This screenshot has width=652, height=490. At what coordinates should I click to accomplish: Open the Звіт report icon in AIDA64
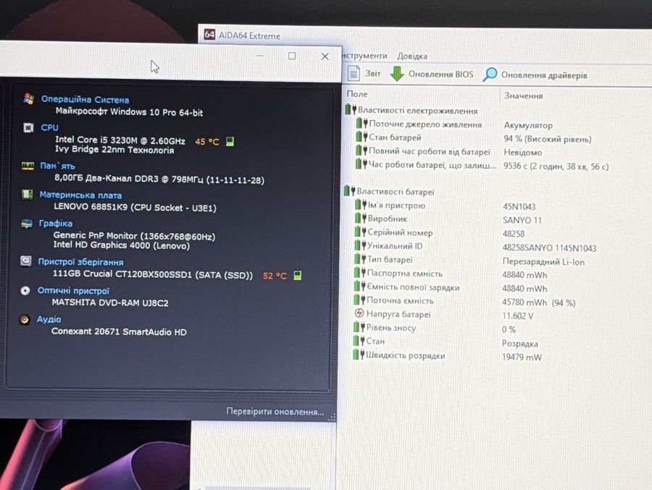coord(354,73)
